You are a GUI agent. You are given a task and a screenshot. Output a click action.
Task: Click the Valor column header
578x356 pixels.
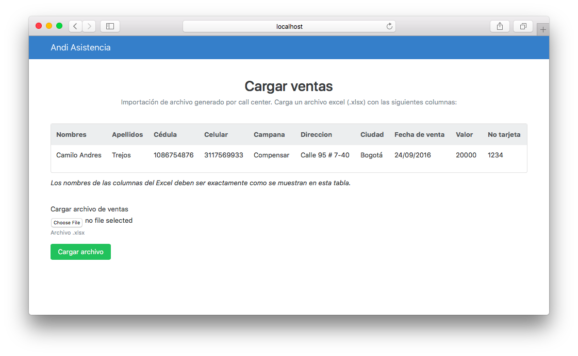pos(464,135)
